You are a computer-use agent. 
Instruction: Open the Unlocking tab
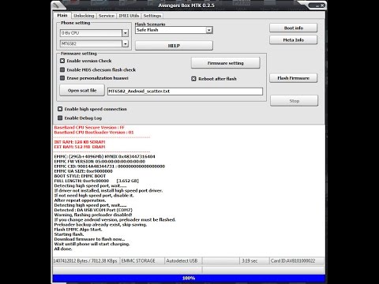[84, 16]
